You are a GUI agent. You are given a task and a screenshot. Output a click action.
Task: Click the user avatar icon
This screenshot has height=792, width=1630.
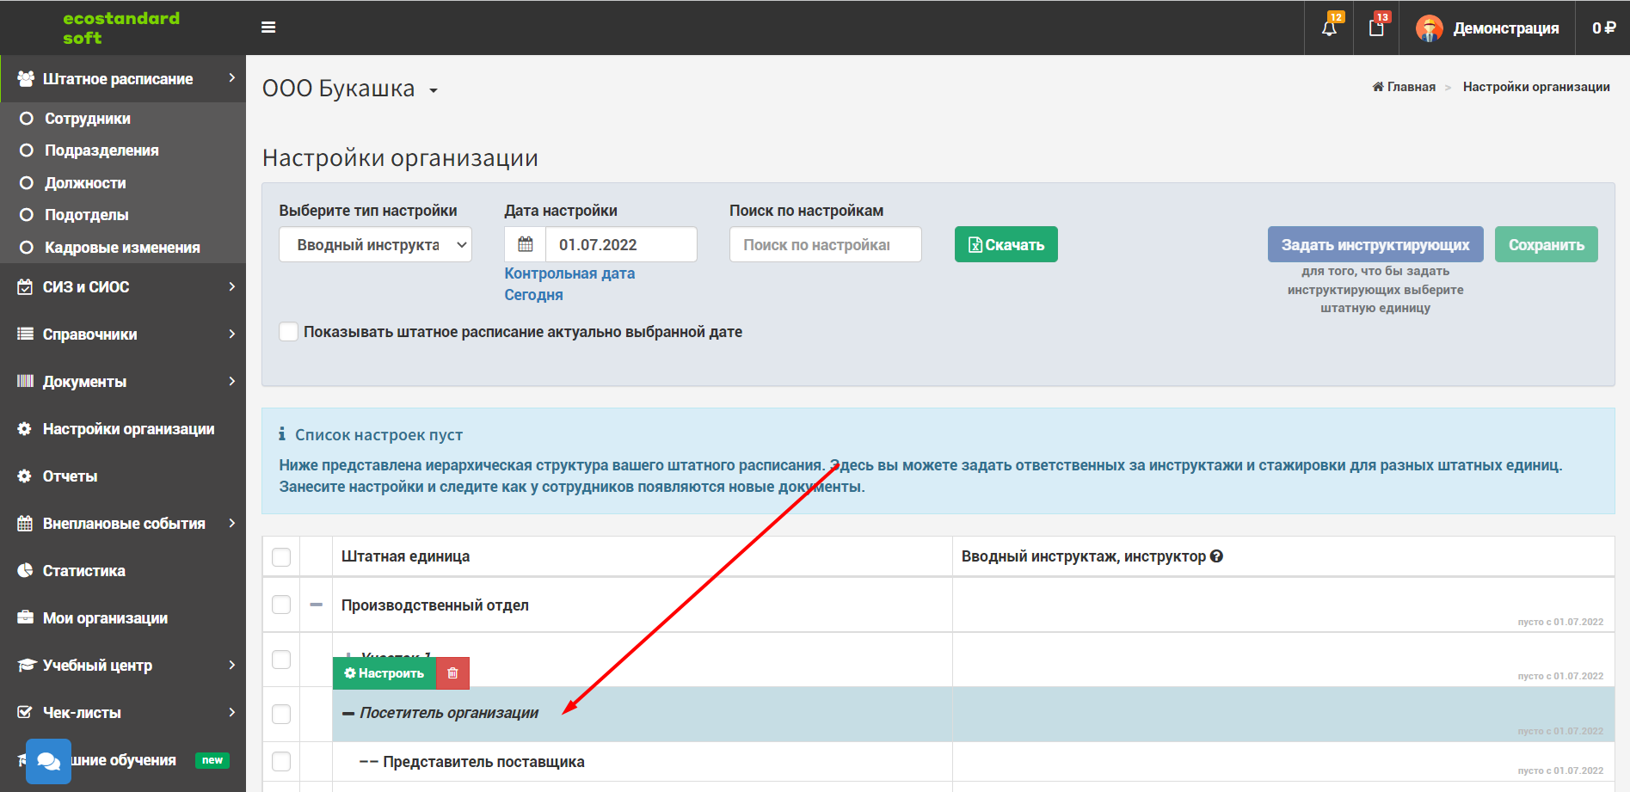click(x=1430, y=28)
